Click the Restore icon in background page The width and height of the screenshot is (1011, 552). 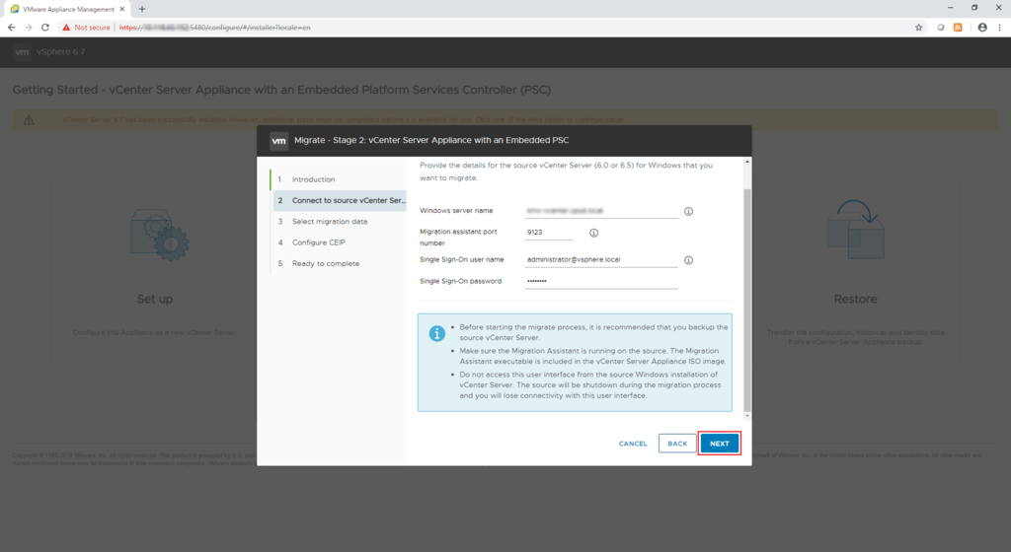pos(856,229)
